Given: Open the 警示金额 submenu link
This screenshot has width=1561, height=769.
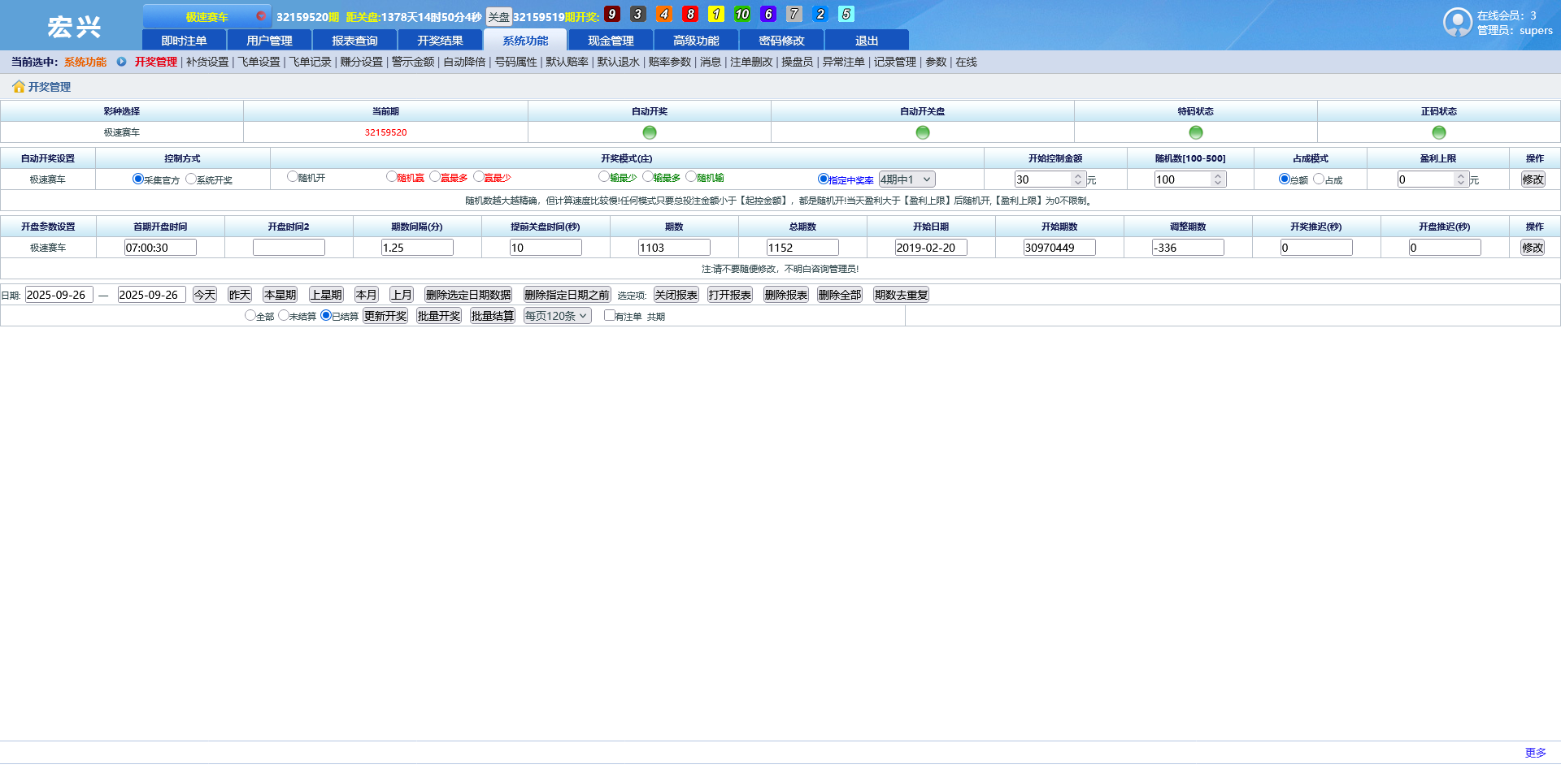Looking at the screenshot, I should click(413, 62).
